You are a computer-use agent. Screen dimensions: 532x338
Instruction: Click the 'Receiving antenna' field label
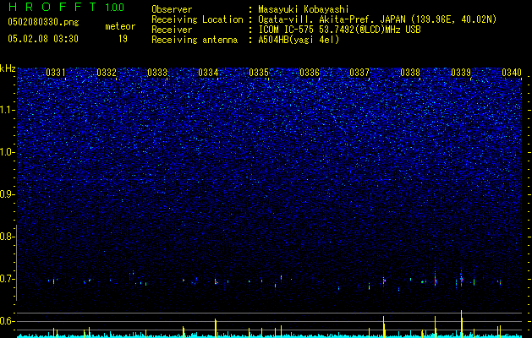click(x=195, y=40)
